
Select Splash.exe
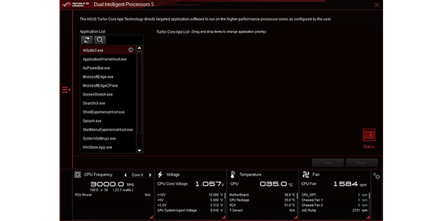pos(108,121)
